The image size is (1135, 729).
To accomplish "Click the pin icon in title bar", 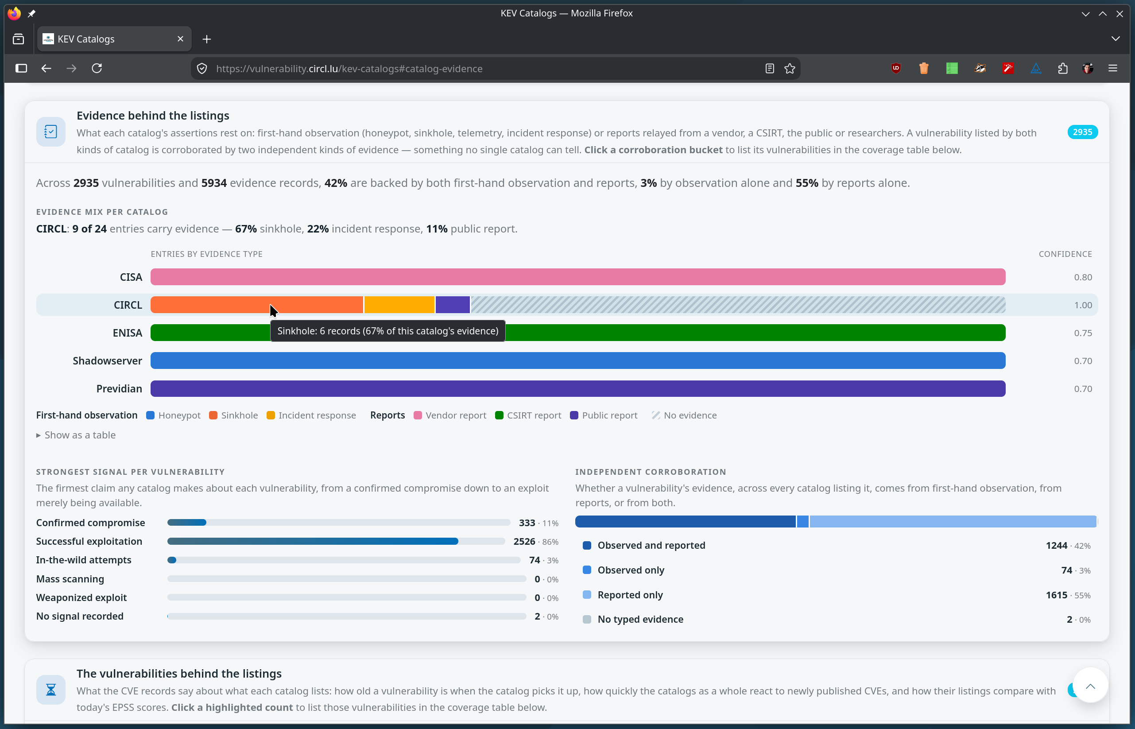I will (32, 13).
